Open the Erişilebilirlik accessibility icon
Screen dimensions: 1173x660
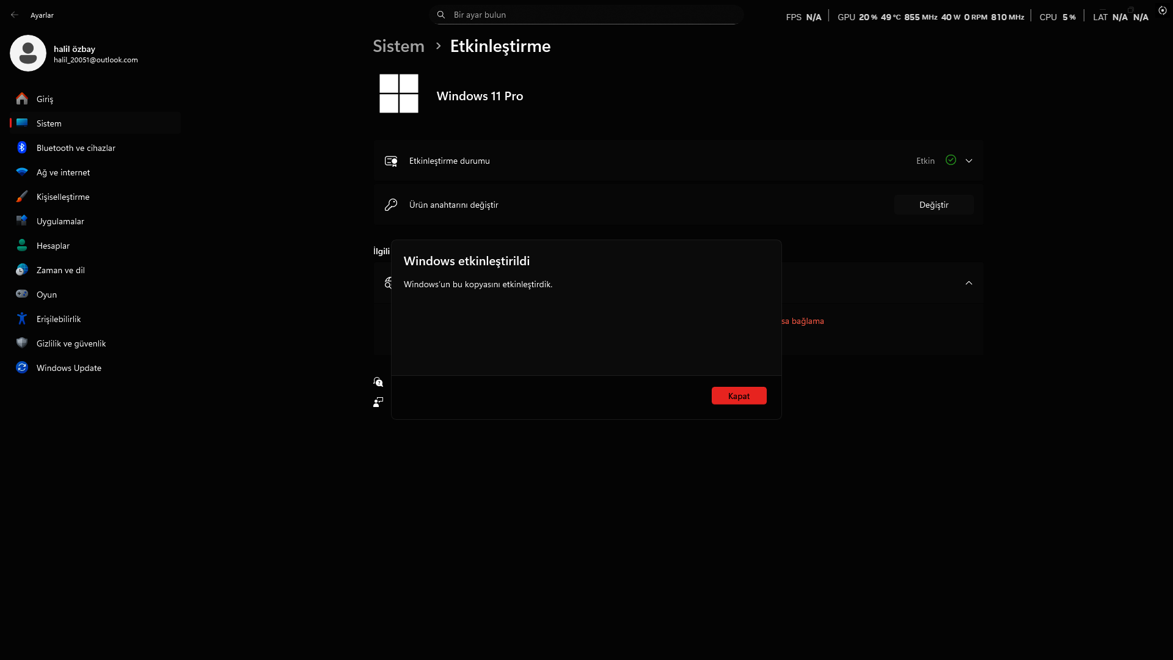pyautogui.click(x=22, y=318)
